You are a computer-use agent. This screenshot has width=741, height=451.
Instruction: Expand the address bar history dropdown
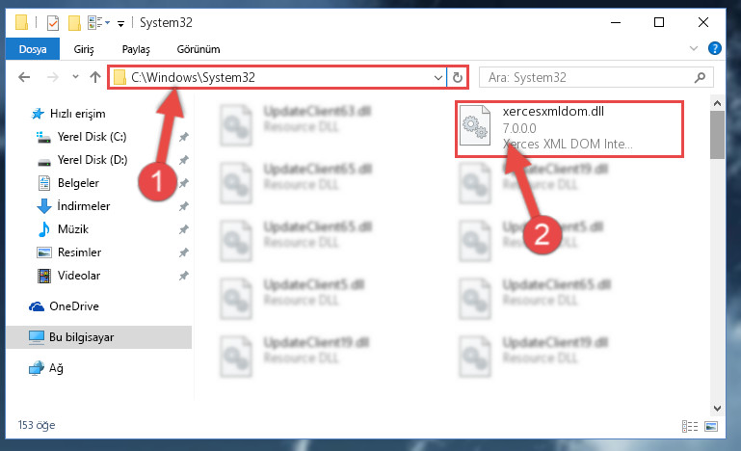(438, 77)
